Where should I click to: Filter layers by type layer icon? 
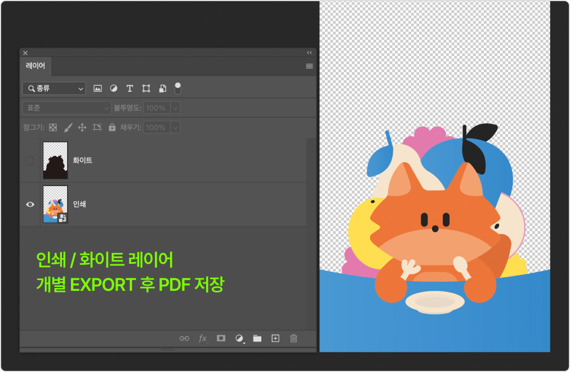[x=130, y=88]
